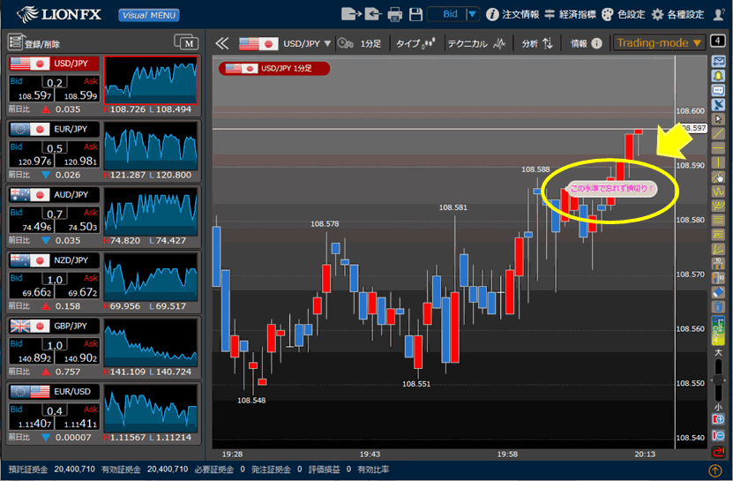Screen dimensions: 733x481
Task: Open the Line Color swatch
Action: 718,331
